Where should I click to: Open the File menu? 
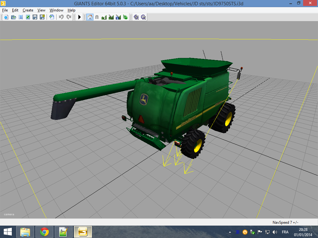pyautogui.click(x=5, y=10)
